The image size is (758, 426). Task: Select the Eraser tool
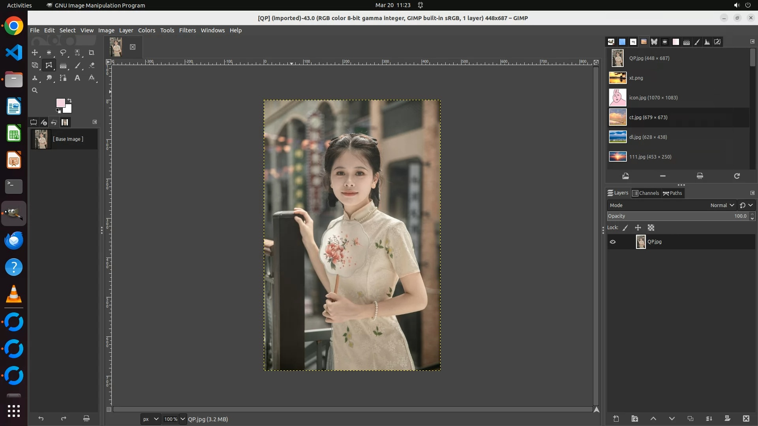92,65
